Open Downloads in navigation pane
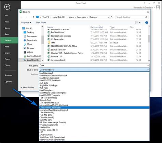Viewport: 162px width, 143px height. point(30,40)
